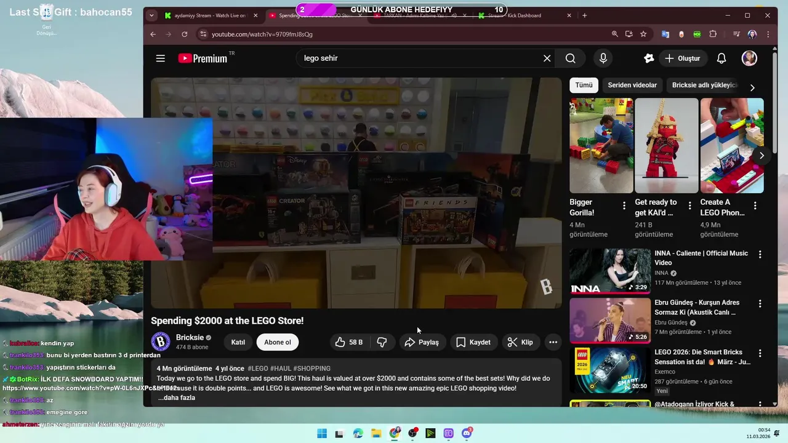Open the YouTube hamburger guide menu
788x443 pixels.
coord(161,58)
